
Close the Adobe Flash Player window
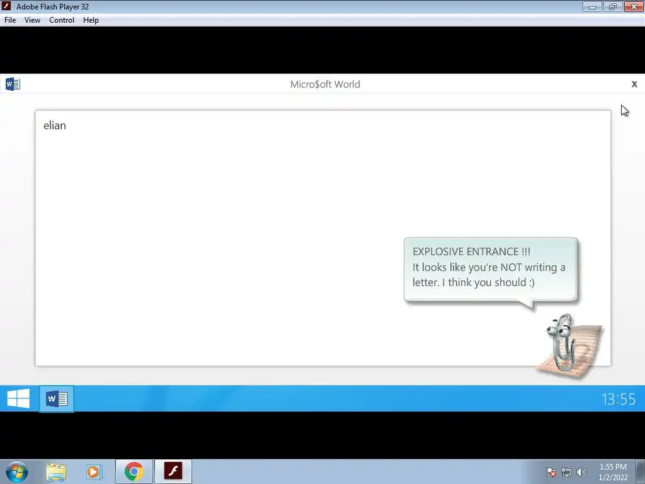click(x=634, y=6)
